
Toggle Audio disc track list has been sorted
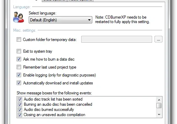tap(20, 99)
